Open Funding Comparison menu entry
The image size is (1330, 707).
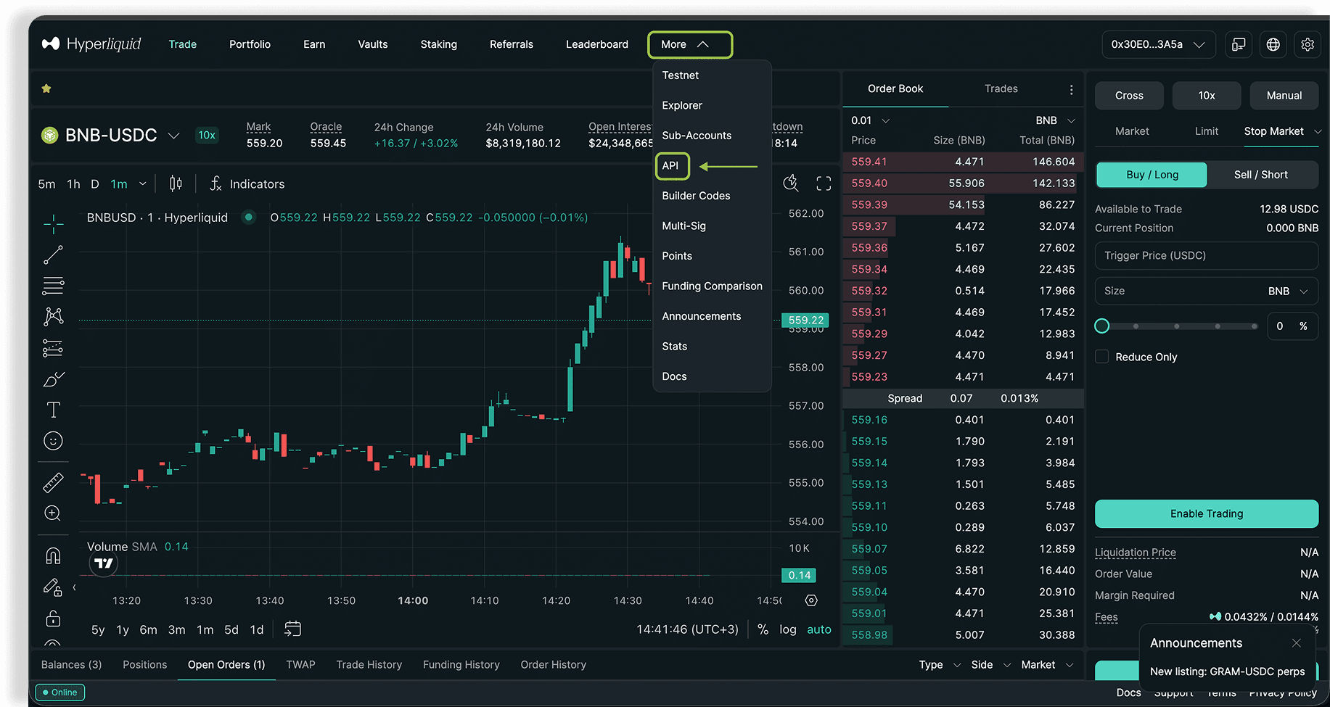pos(712,286)
